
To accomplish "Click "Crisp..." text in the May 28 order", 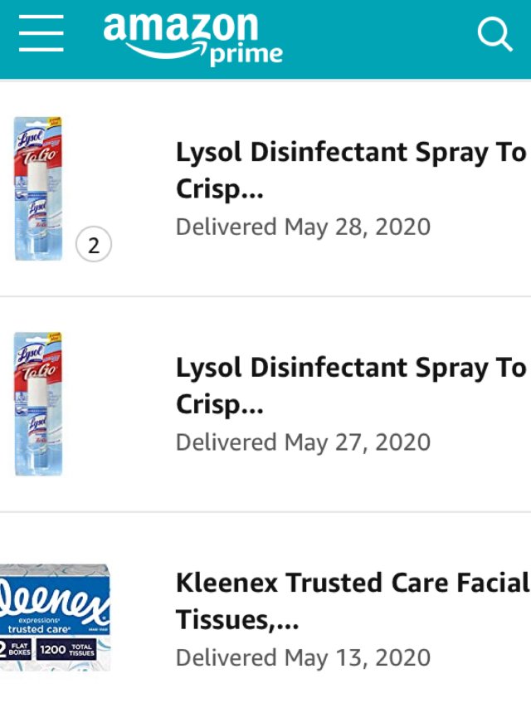I will [x=220, y=190].
